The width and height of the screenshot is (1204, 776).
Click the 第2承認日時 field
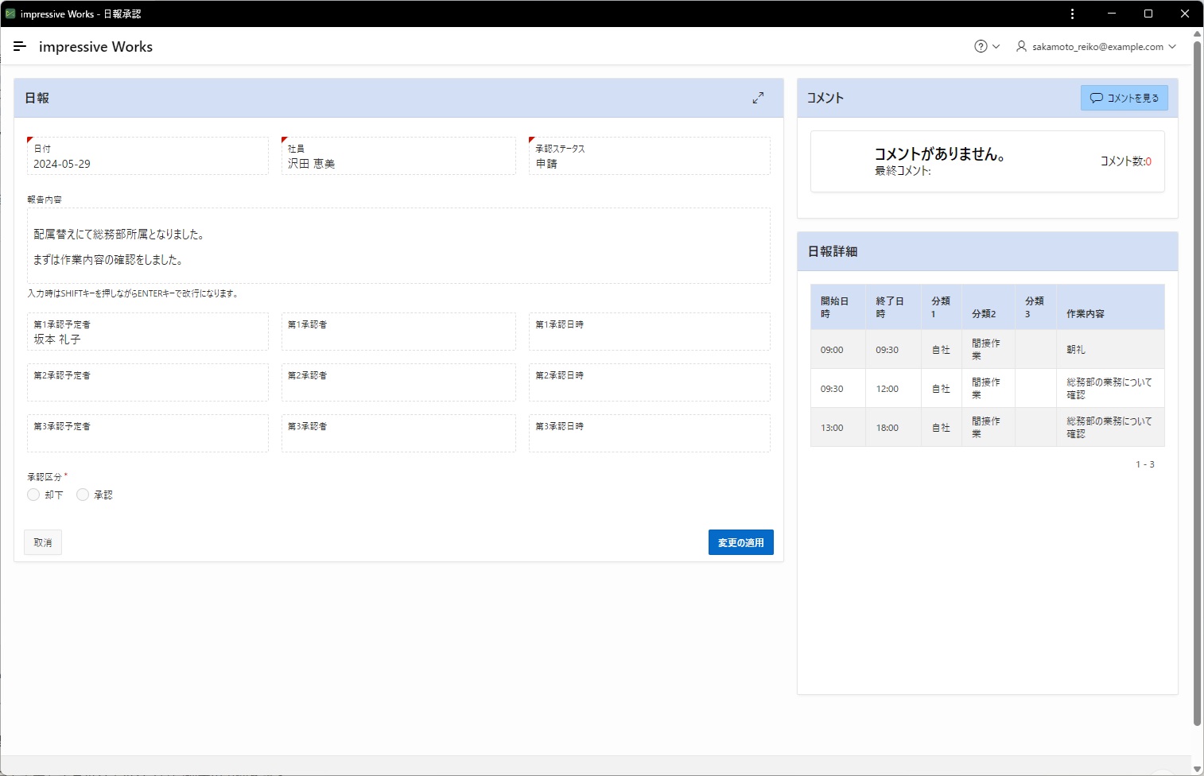[649, 382]
